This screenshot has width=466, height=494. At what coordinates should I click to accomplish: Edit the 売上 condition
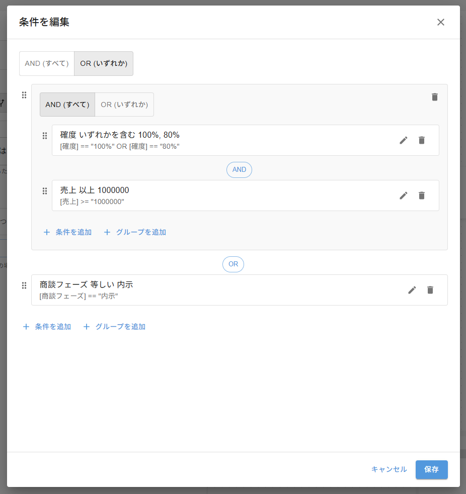click(x=404, y=195)
